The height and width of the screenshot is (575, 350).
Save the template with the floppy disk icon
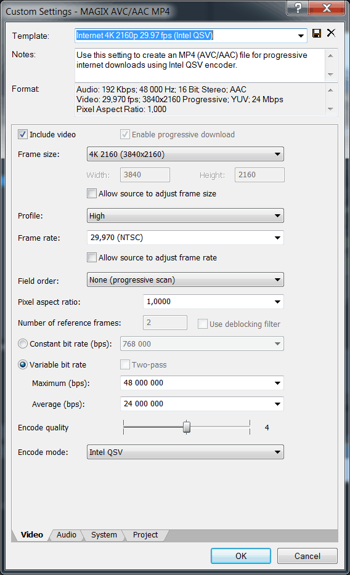pos(317,33)
